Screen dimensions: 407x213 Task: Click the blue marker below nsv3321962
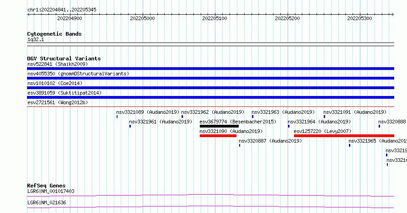pyautogui.click(x=182, y=117)
